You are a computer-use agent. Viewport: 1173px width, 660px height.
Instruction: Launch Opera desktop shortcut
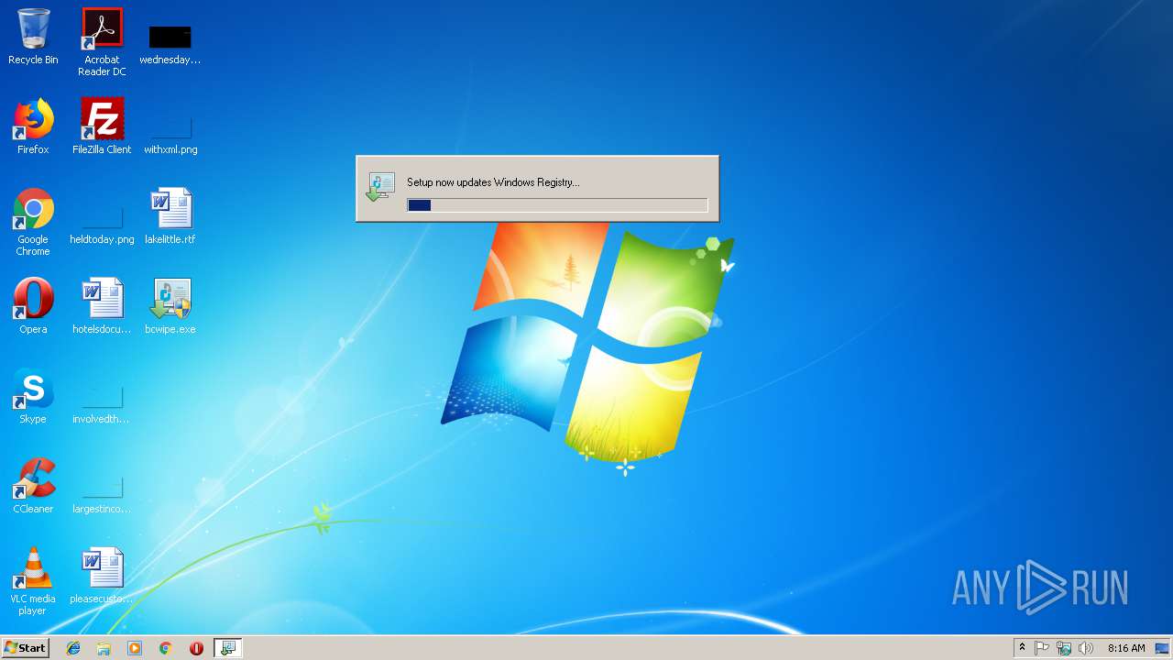(x=33, y=306)
